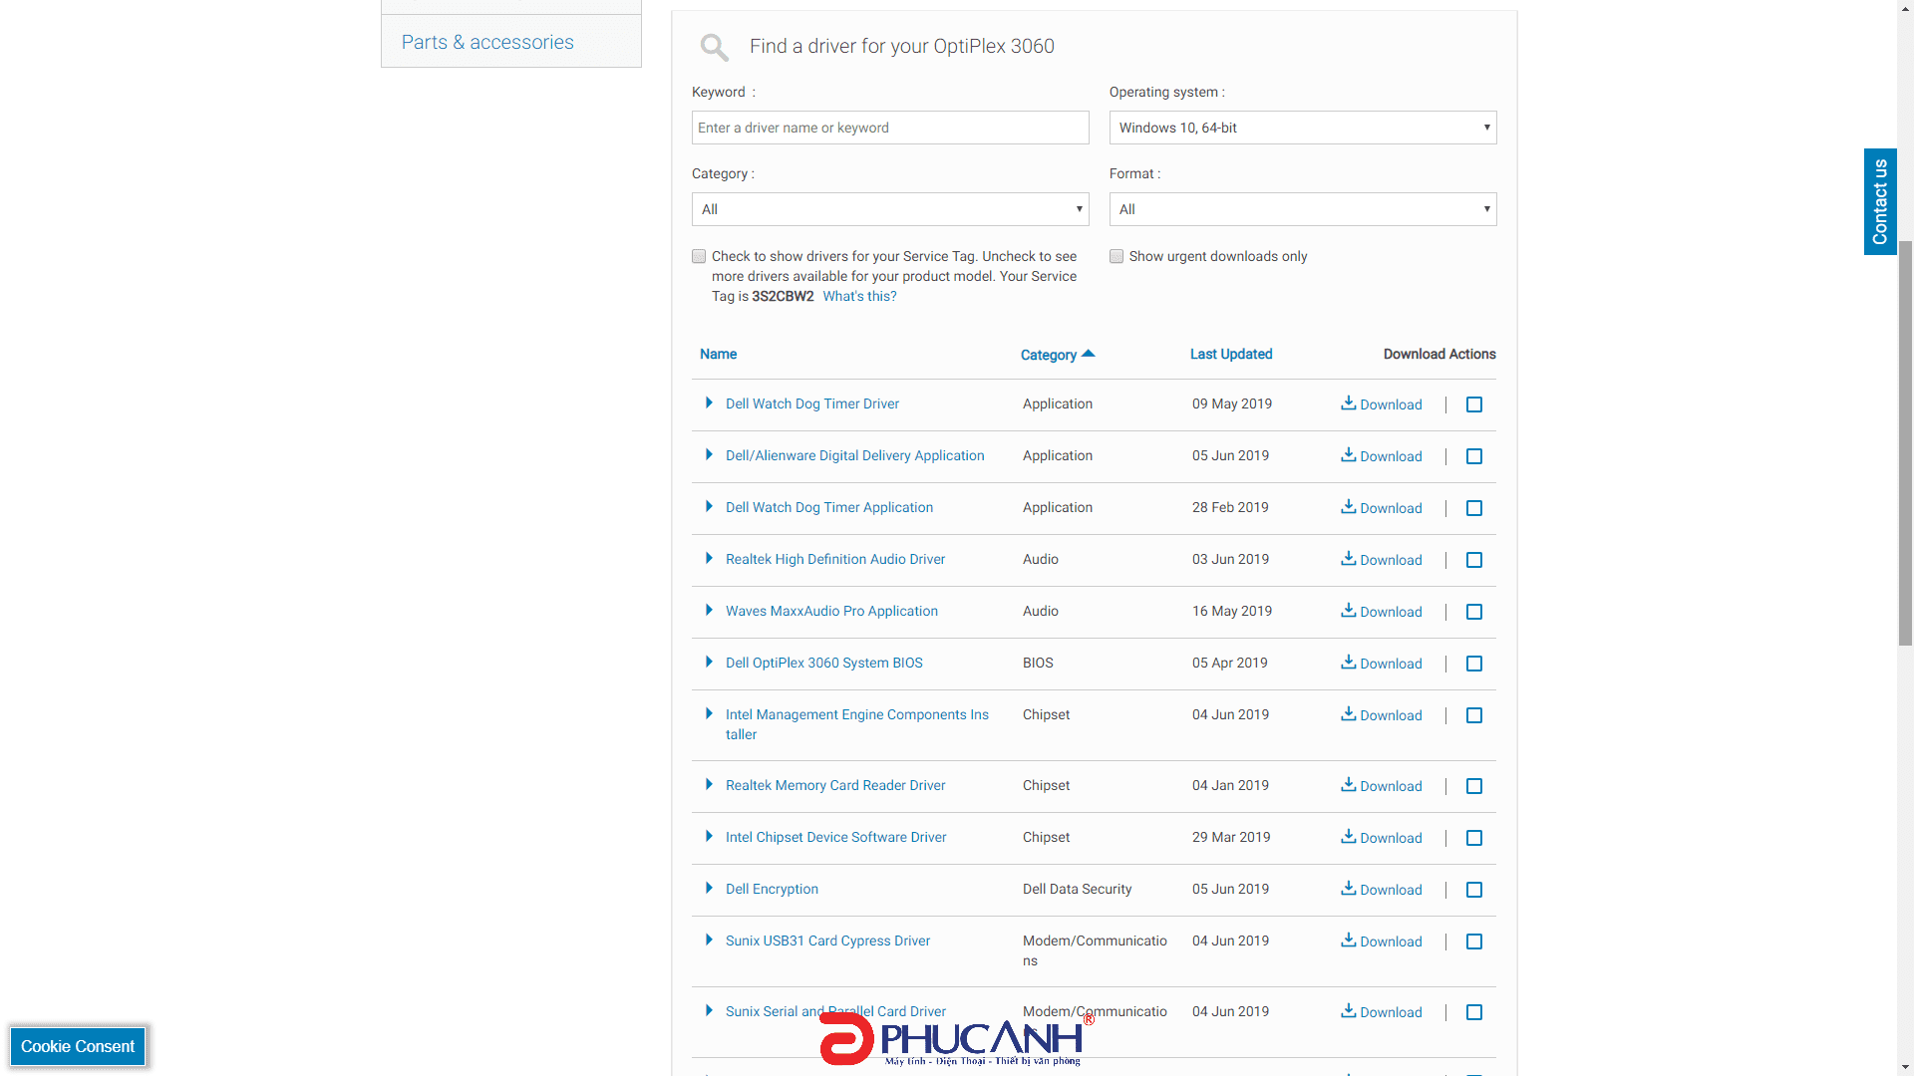1914x1076 pixels.
Task: Click the Dell Watch Dog Timer Driver download icon
Action: 1348,403
